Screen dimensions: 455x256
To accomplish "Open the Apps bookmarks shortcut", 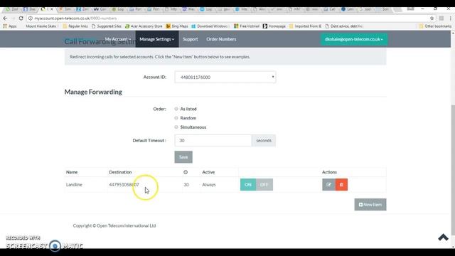I will 10,26.
